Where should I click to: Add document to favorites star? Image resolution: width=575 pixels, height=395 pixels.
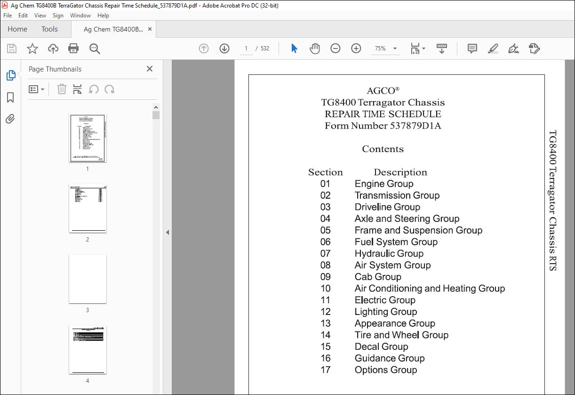click(x=32, y=48)
